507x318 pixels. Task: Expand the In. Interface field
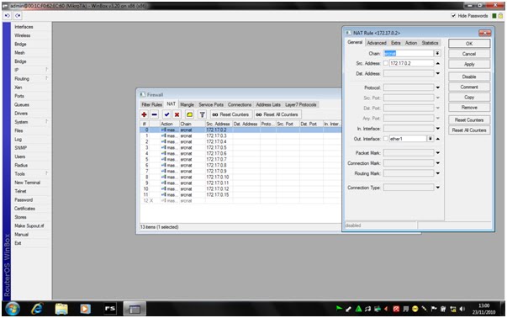(x=438, y=129)
